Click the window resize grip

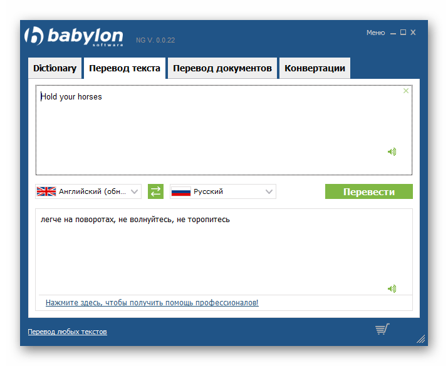coord(421,339)
